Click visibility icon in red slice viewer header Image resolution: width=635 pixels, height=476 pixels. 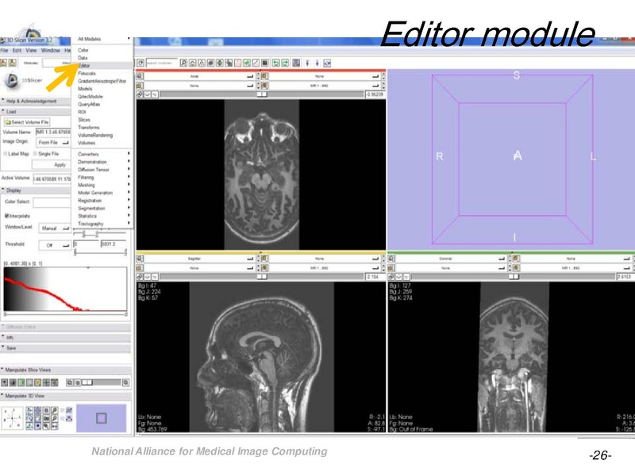pyautogui.click(x=148, y=94)
